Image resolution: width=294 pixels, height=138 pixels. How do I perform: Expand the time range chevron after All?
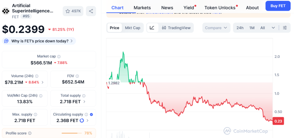pyautogui.click(x=273, y=28)
